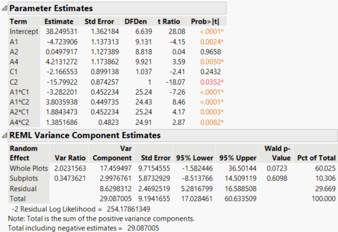Select the Whole Plots random effect row

28,168
